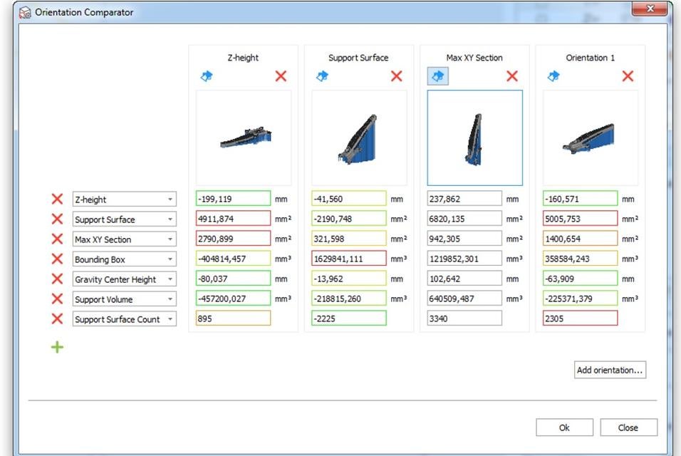Viewport: 681px width, 456px height.
Task: Confirm the comparison with Ok
Action: coord(563,427)
